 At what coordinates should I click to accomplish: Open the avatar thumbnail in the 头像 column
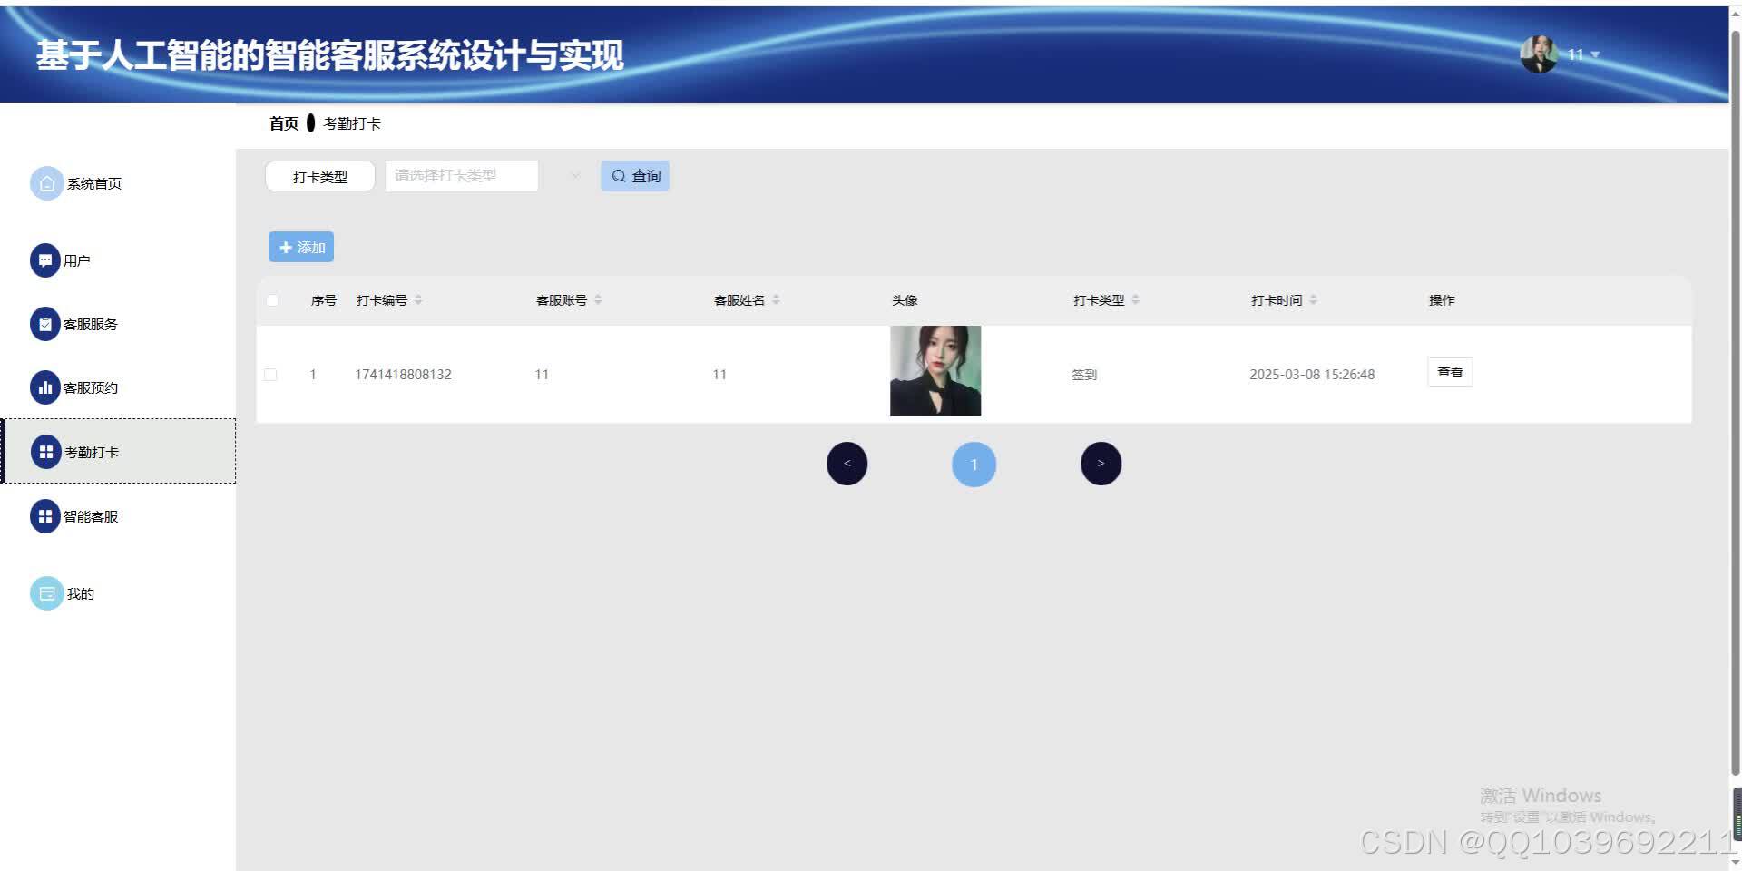tap(935, 371)
